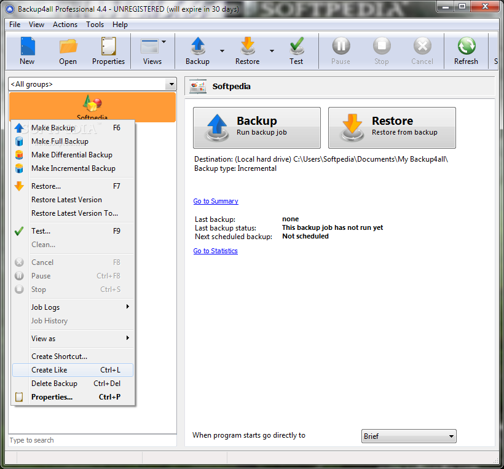504x469 pixels.
Task: Choose Test... in context menu
Action: click(73, 231)
